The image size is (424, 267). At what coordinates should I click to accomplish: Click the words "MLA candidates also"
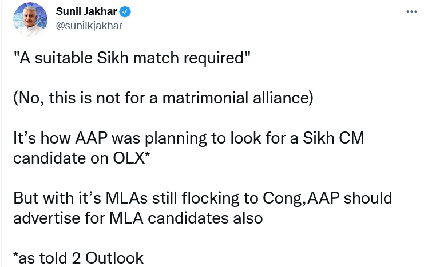[x=186, y=218]
